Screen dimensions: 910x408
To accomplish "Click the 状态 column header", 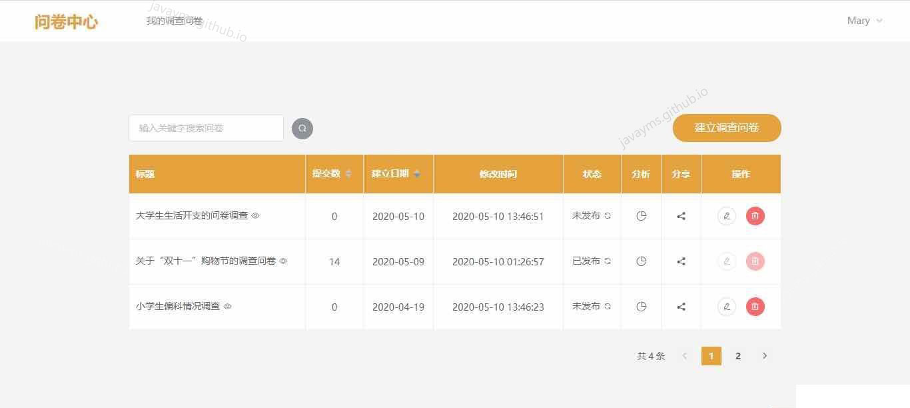I will 592,174.
